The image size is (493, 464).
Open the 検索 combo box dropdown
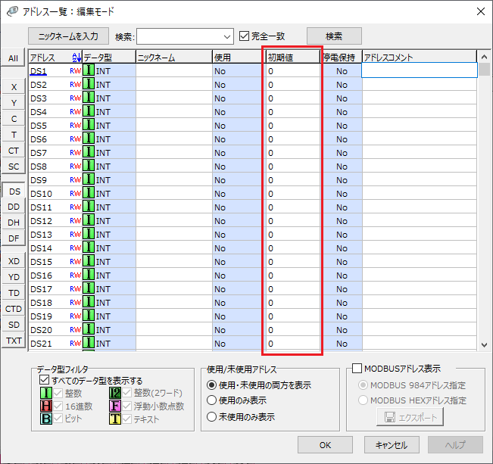pyautogui.click(x=228, y=36)
